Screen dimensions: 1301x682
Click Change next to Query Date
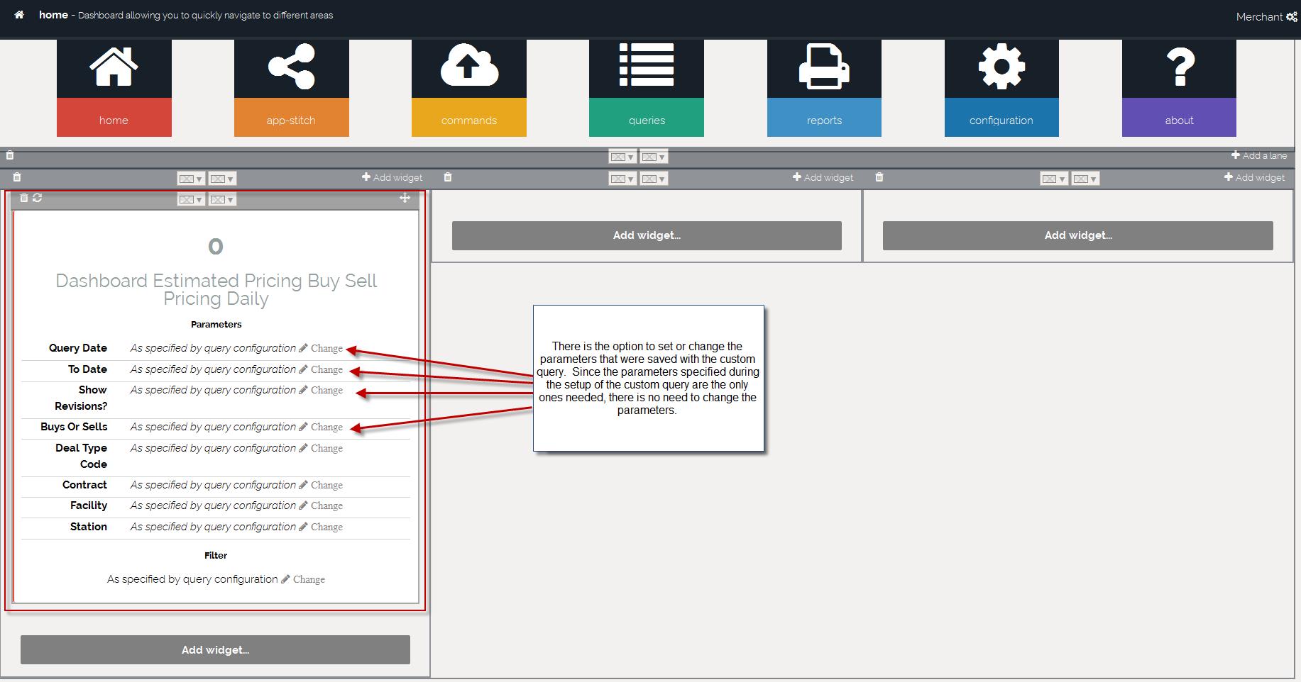click(326, 349)
